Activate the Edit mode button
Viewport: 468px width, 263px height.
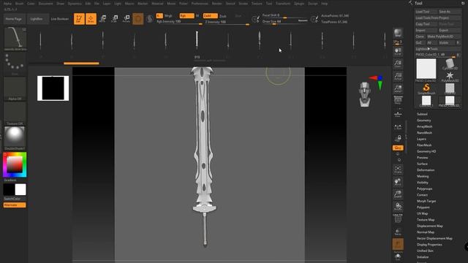pyautogui.click(x=79, y=19)
